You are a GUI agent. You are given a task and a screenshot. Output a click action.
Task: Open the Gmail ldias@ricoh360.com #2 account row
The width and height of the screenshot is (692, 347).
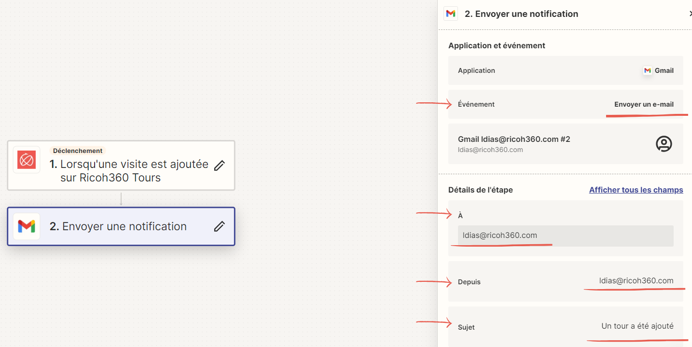[x=566, y=144]
